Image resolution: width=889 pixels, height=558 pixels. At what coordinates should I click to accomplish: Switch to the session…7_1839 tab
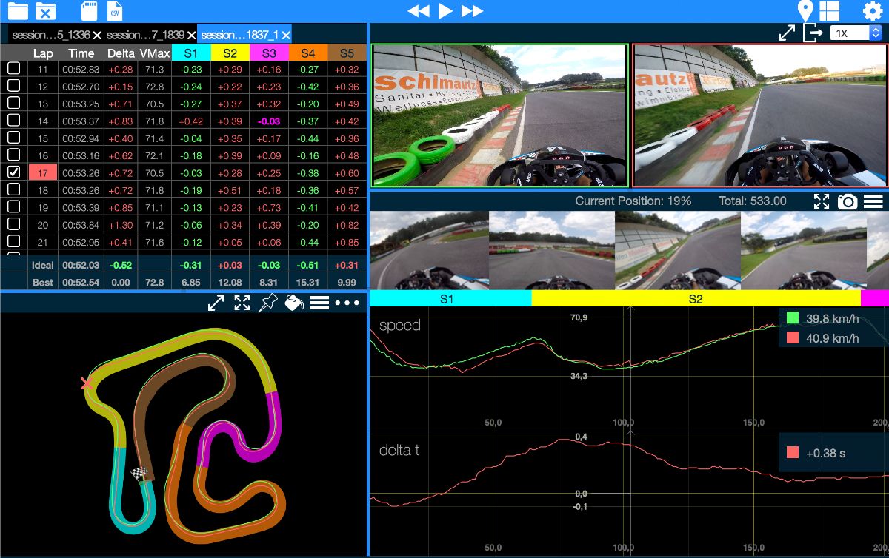tap(144, 35)
